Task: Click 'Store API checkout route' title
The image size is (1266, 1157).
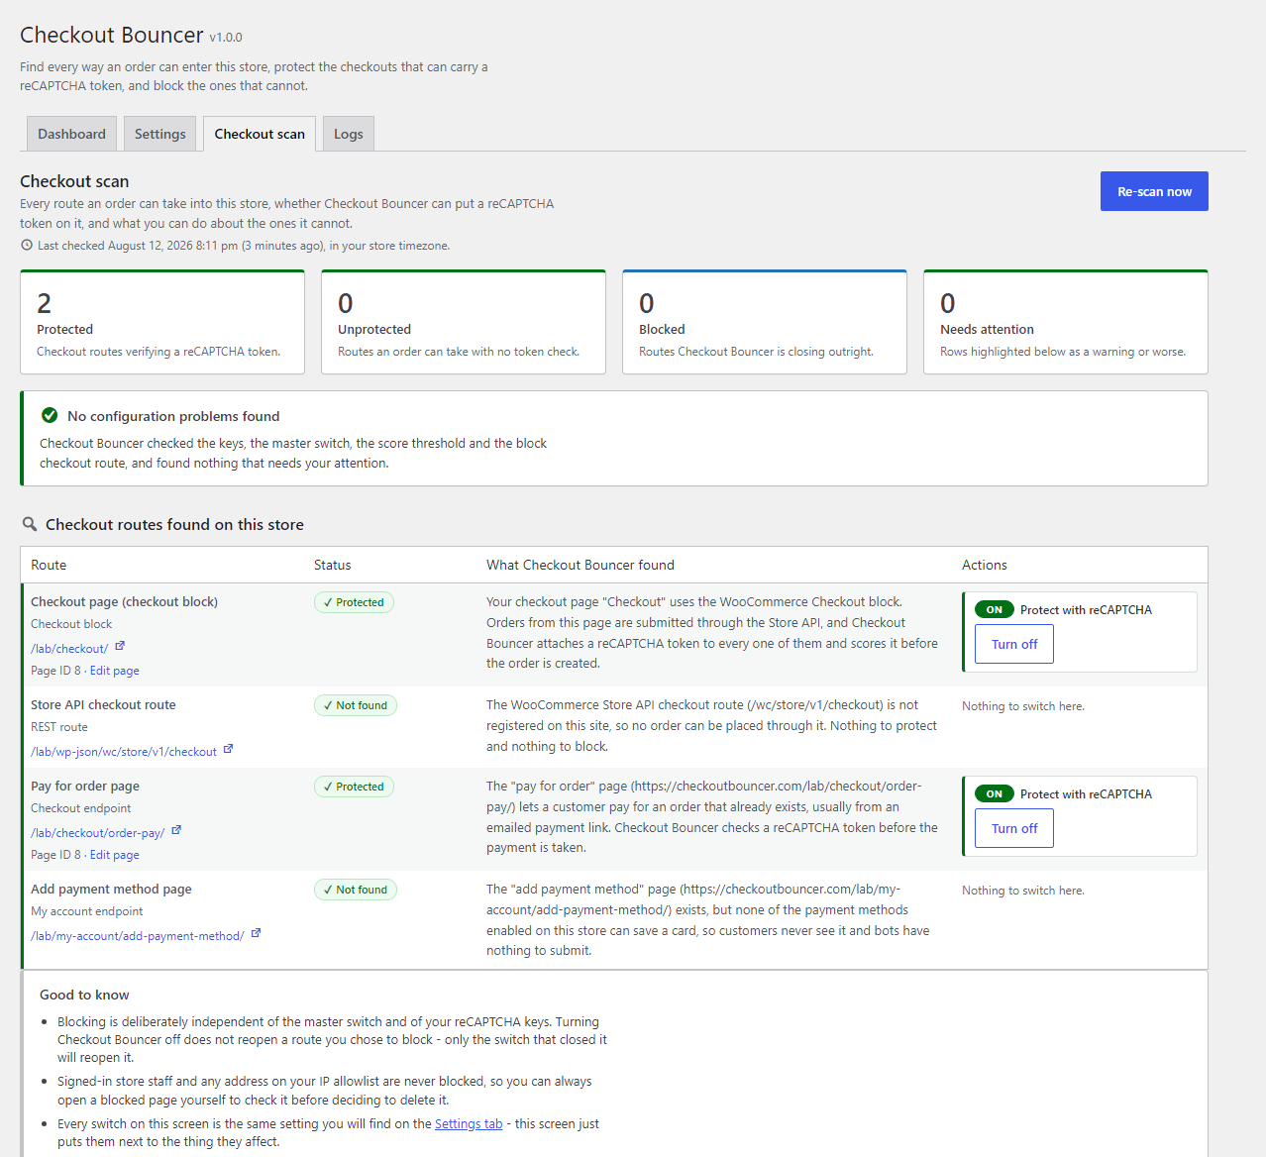Action: click(x=103, y=704)
